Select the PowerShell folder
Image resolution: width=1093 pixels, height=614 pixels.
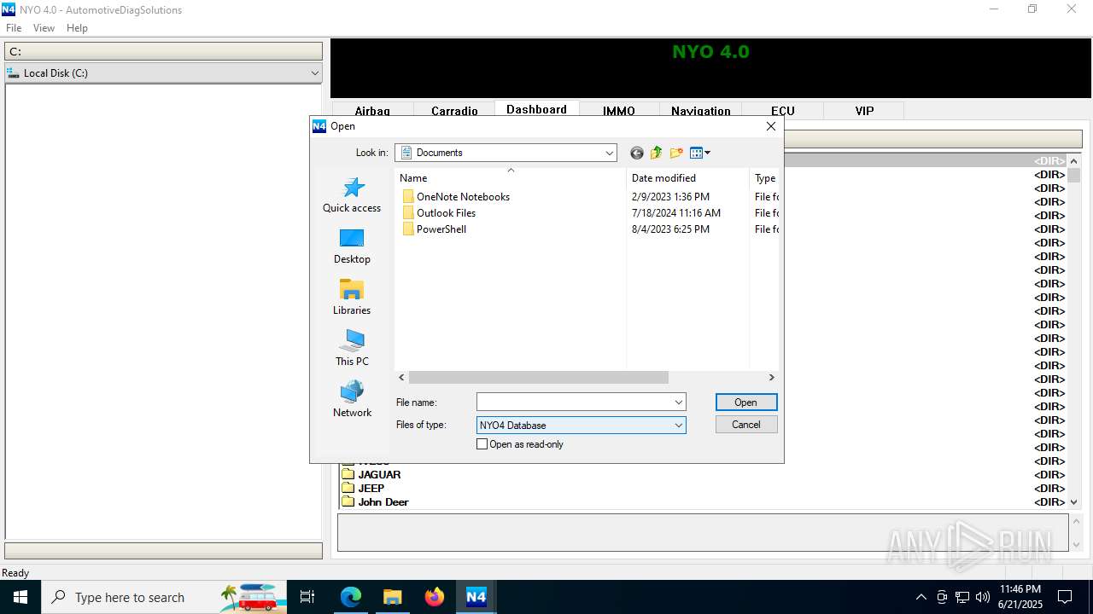434,229
